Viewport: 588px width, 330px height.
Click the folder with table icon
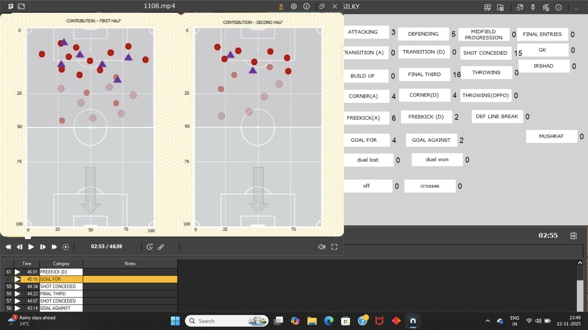pyautogui.click(x=501, y=7)
